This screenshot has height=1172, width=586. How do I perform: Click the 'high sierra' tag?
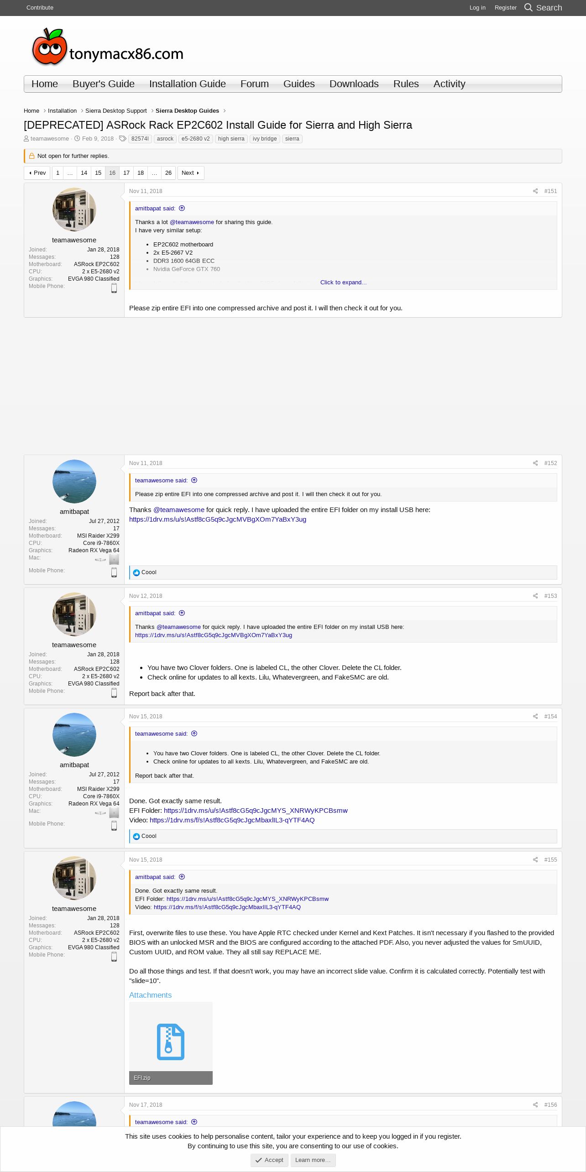click(231, 139)
